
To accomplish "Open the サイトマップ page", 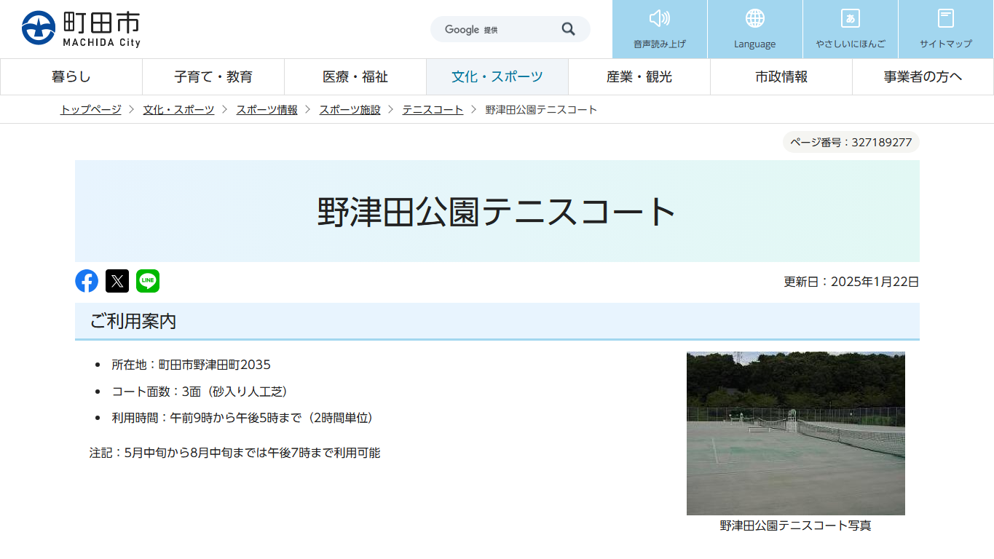I will coord(946,29).
